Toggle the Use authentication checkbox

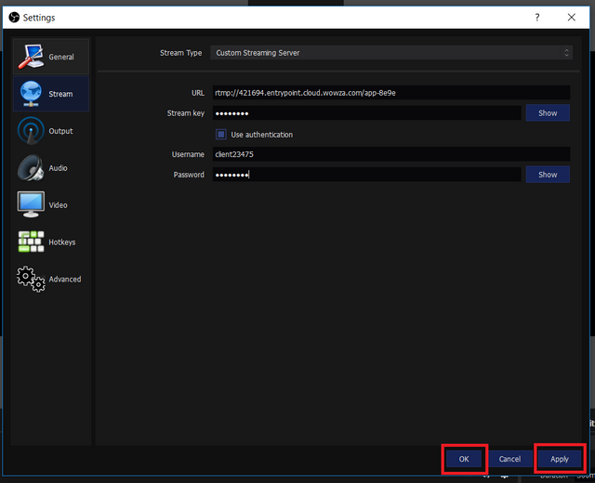pyautogui.click(x=221, y=135)
